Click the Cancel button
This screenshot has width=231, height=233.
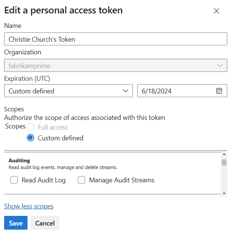(x=45, y=223)
